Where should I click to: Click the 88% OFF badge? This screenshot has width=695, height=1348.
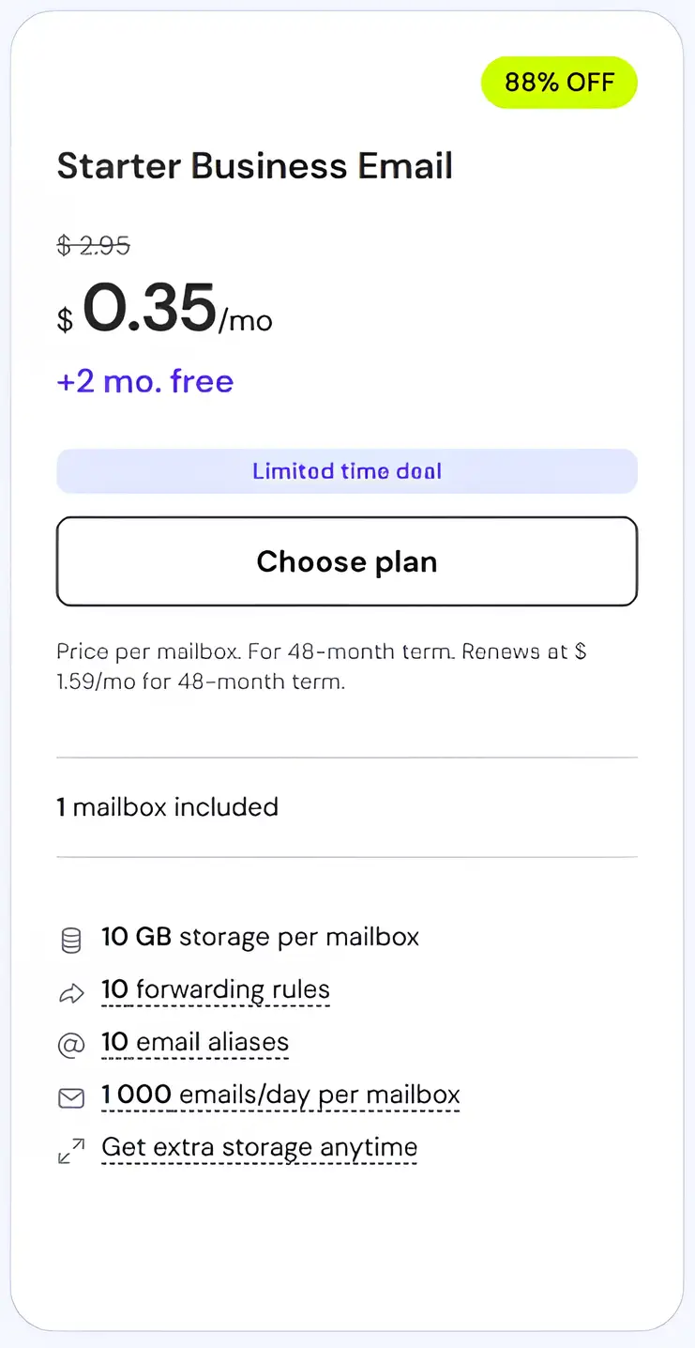click(x=559, y=83)
